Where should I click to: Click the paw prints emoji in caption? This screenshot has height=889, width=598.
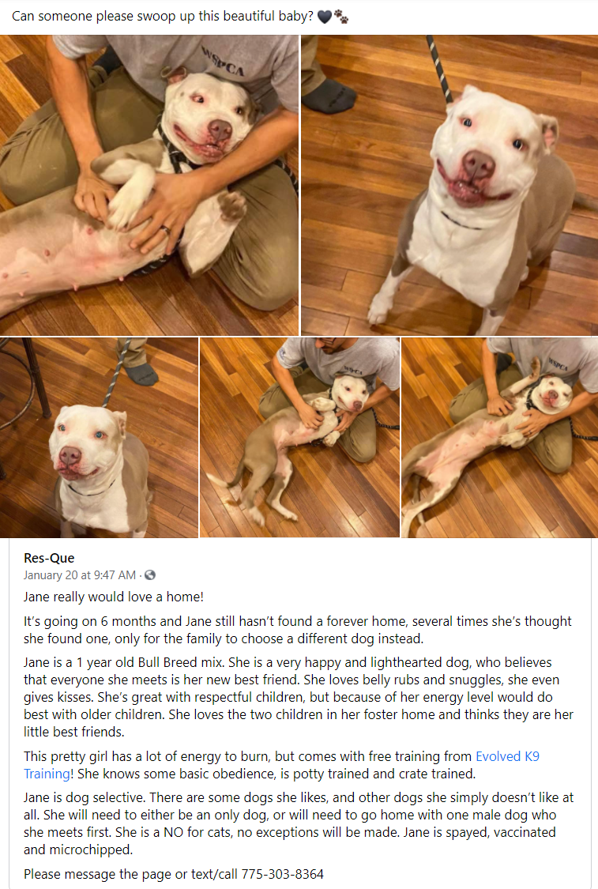341,17
